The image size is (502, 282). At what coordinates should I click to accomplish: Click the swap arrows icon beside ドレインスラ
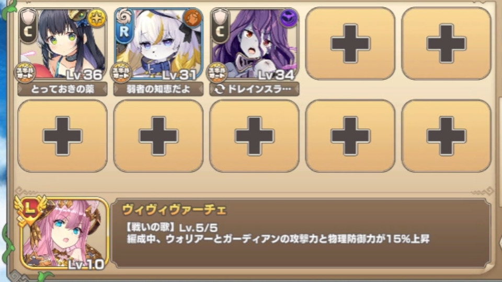(x=219, y=89)
